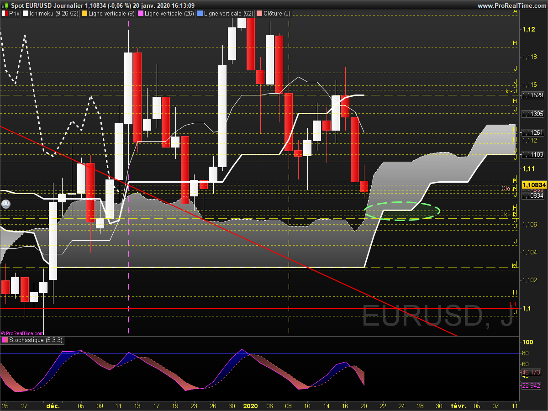Click the 1,12 price axis value
Screen dimensions: 548x411
[x=528, y=29]
